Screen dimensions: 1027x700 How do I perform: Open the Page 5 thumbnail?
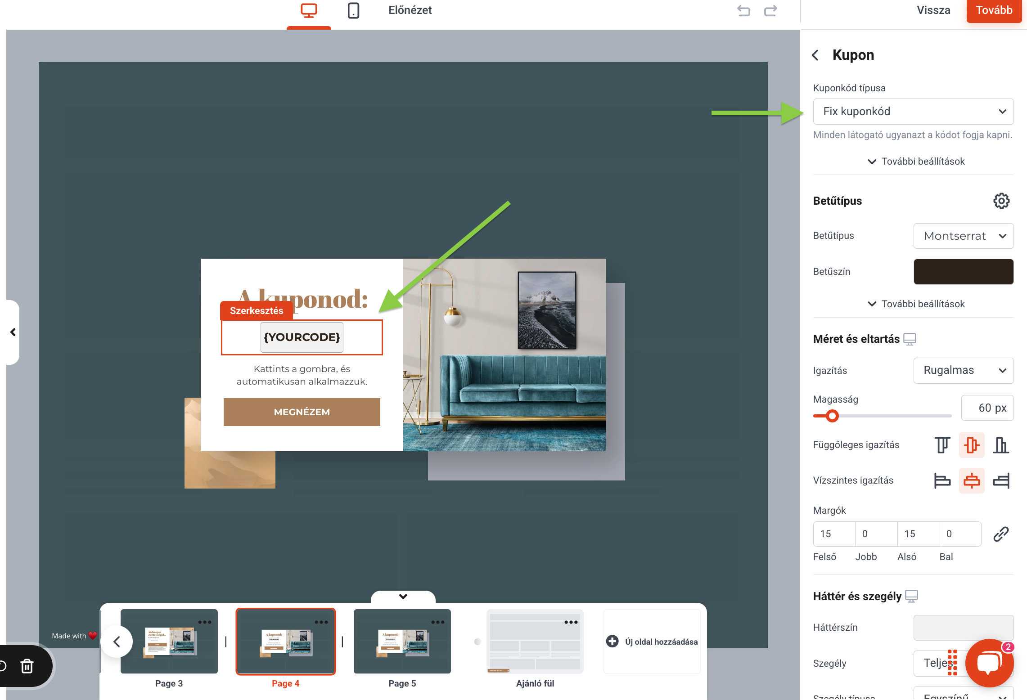coord(402,642)
